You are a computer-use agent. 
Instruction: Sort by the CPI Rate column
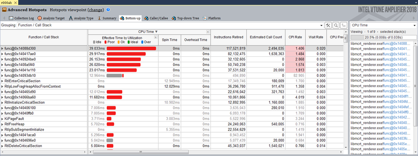point(295,37)
